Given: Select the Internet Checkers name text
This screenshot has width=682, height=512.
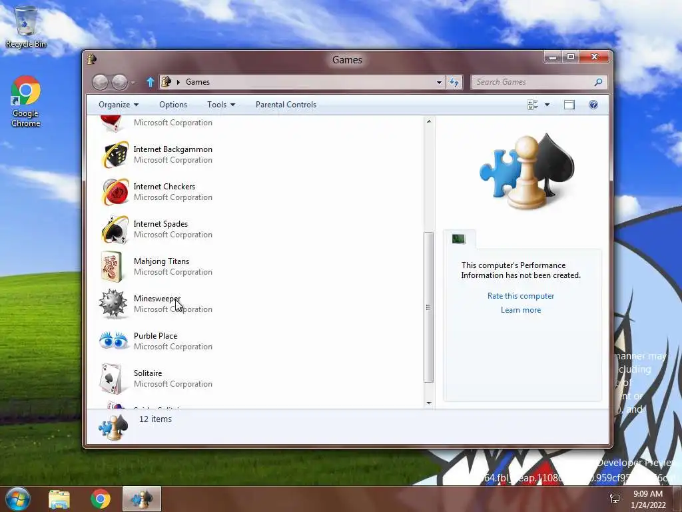Looking at the screenshot, I should point(164,187).
